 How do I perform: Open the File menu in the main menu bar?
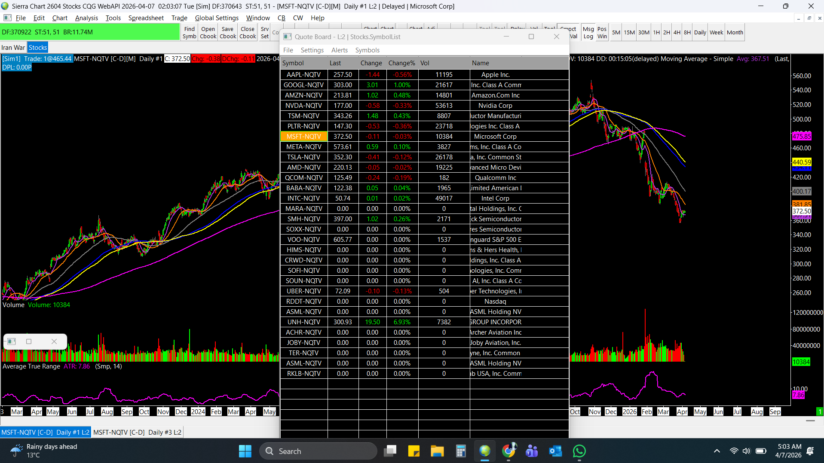pos(21,18)
